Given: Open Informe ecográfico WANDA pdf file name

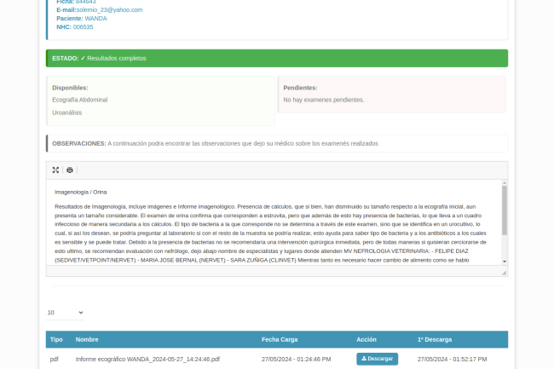Looking at the screenshot, I should (x=147, y=359).
